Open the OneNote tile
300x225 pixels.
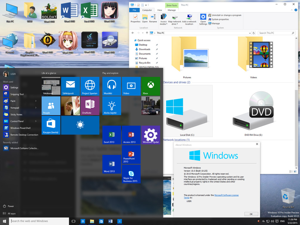point(90,105)
